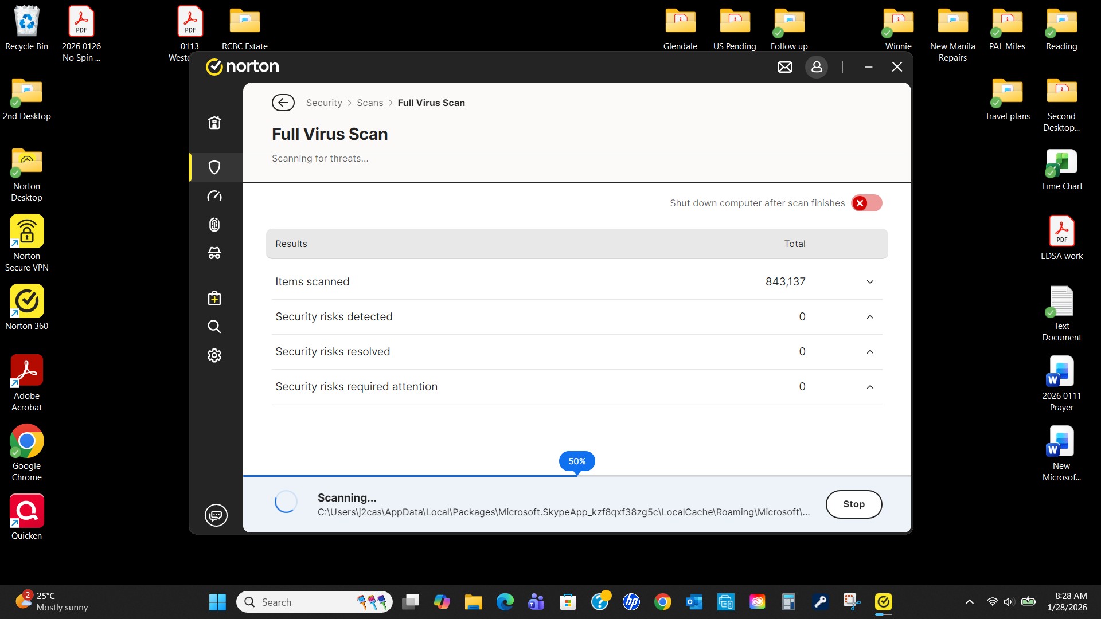Open Norton home dashboard icon in sidebar
1101x619 pixels.
click(214, 123)
